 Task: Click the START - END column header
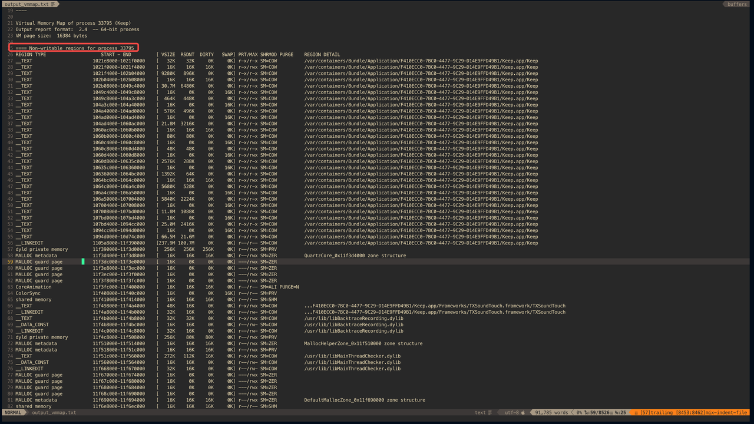click(x=116, y=54)
